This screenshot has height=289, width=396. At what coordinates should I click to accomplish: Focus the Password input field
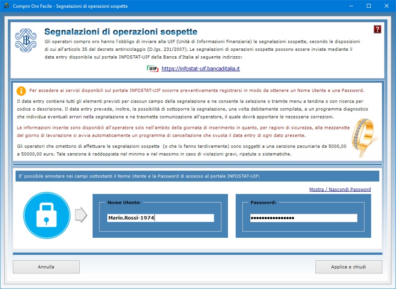303,218
